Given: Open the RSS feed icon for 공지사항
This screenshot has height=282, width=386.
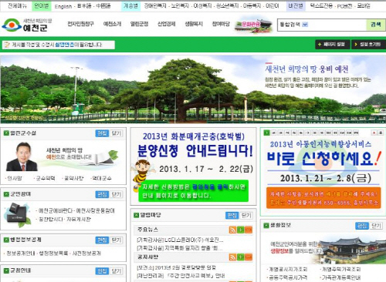Looking at the screenshot, I should click(x=232, y=257).
